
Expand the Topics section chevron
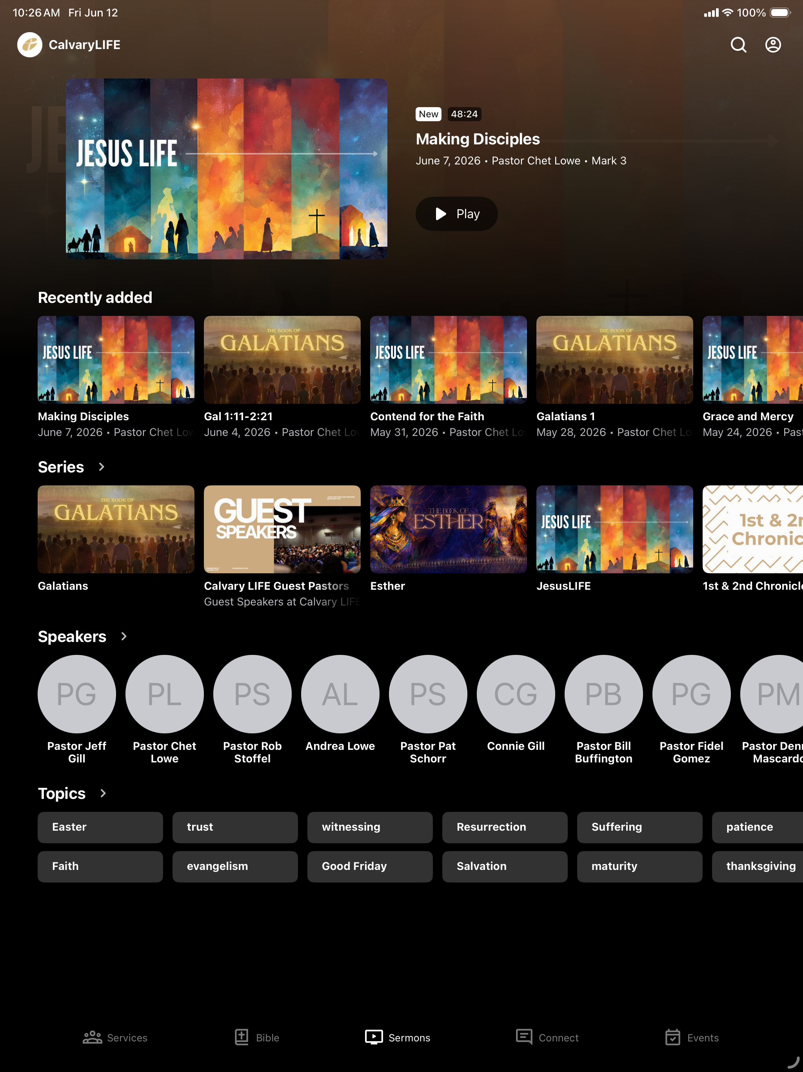coord(103,793)
